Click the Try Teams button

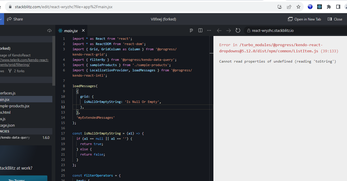pos(24,179)
